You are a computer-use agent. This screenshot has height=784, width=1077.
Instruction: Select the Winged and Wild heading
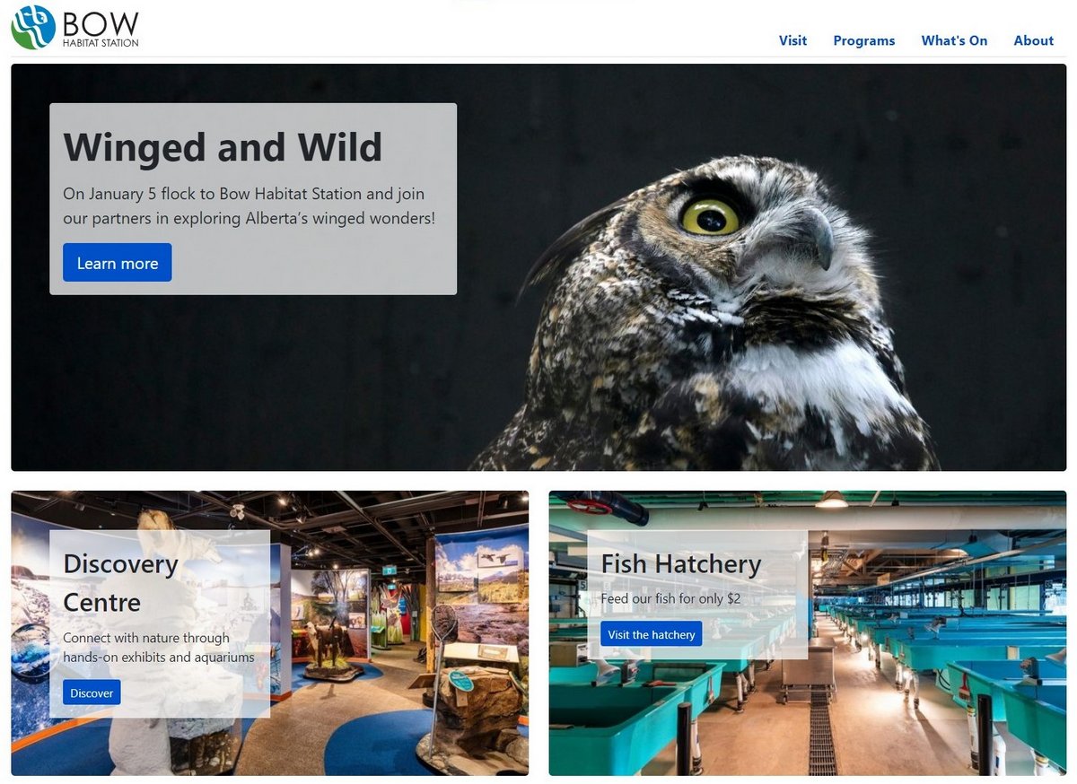(x=223, y=147)
